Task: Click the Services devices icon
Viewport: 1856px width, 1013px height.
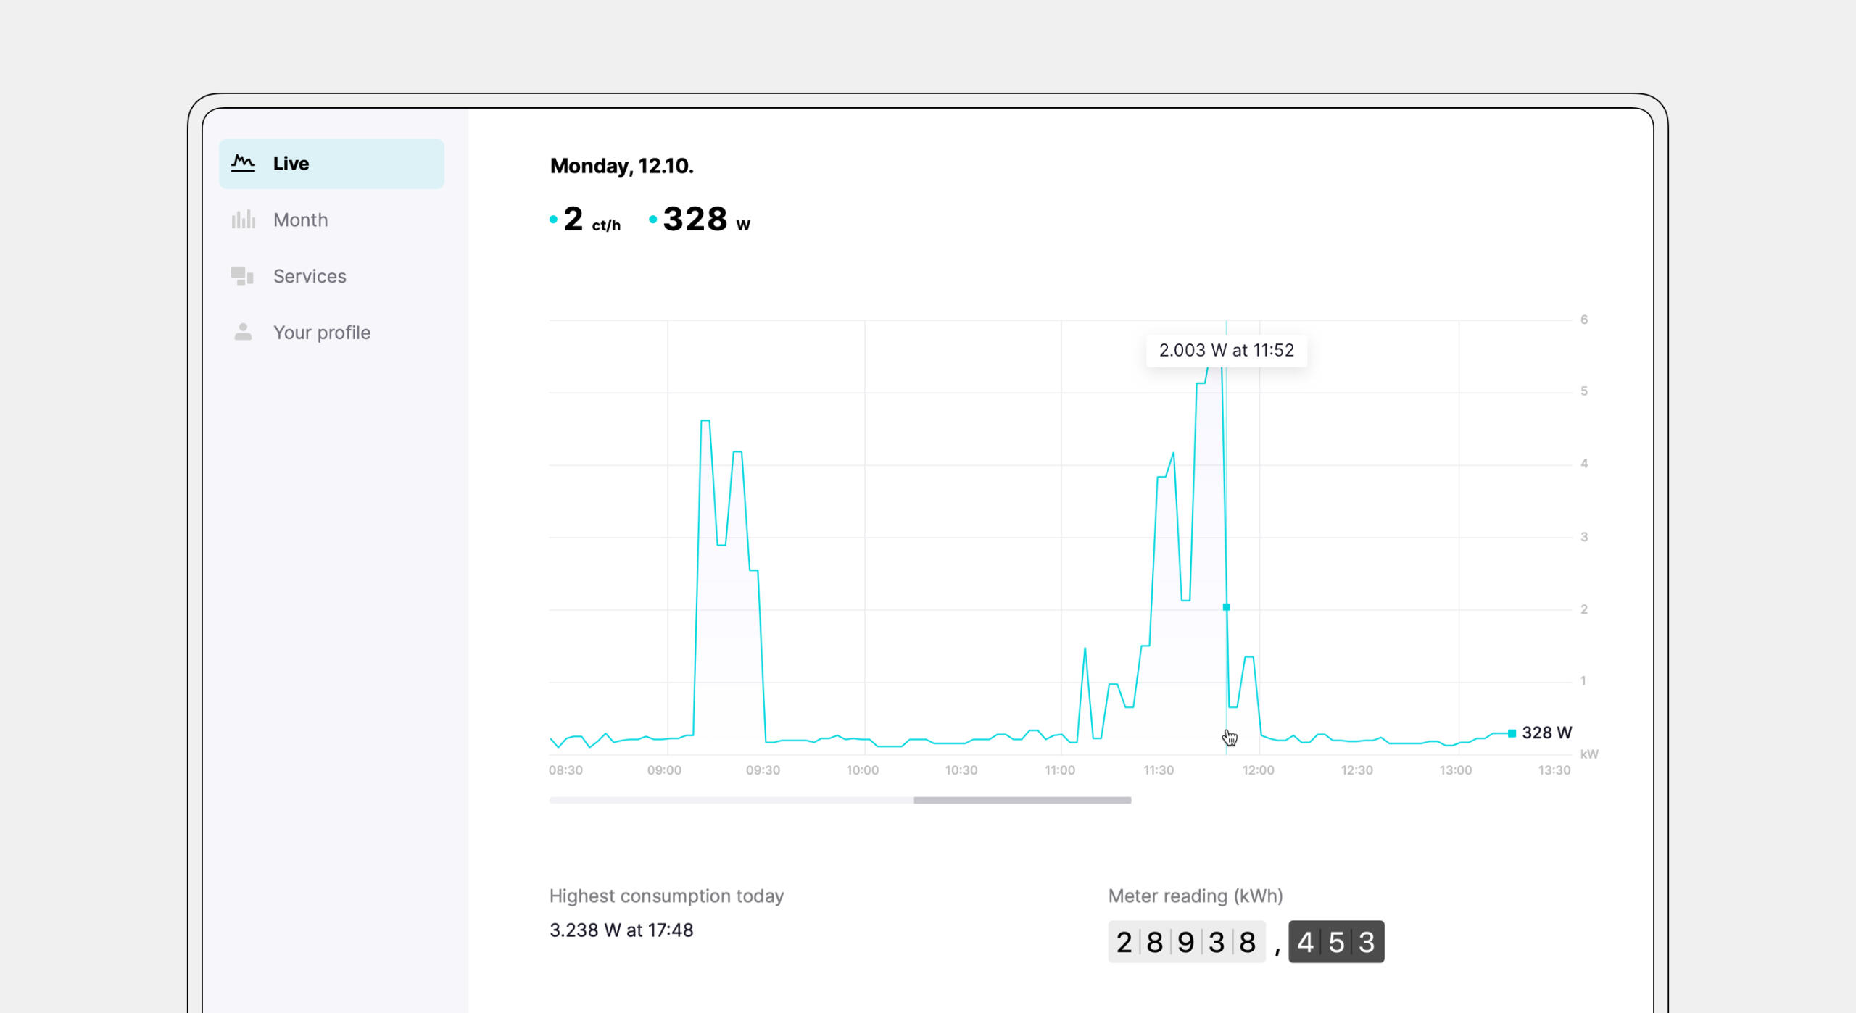Action: point(242,276)
